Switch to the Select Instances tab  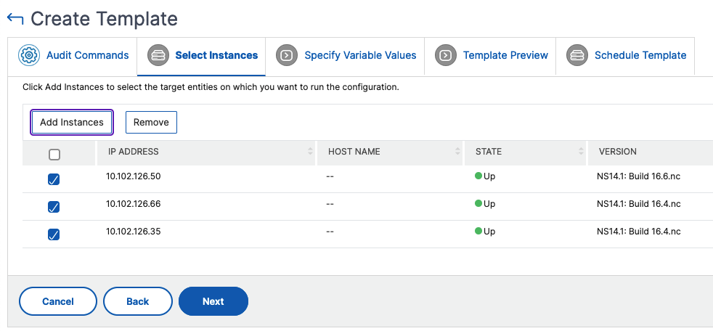[x=201, y=56]
